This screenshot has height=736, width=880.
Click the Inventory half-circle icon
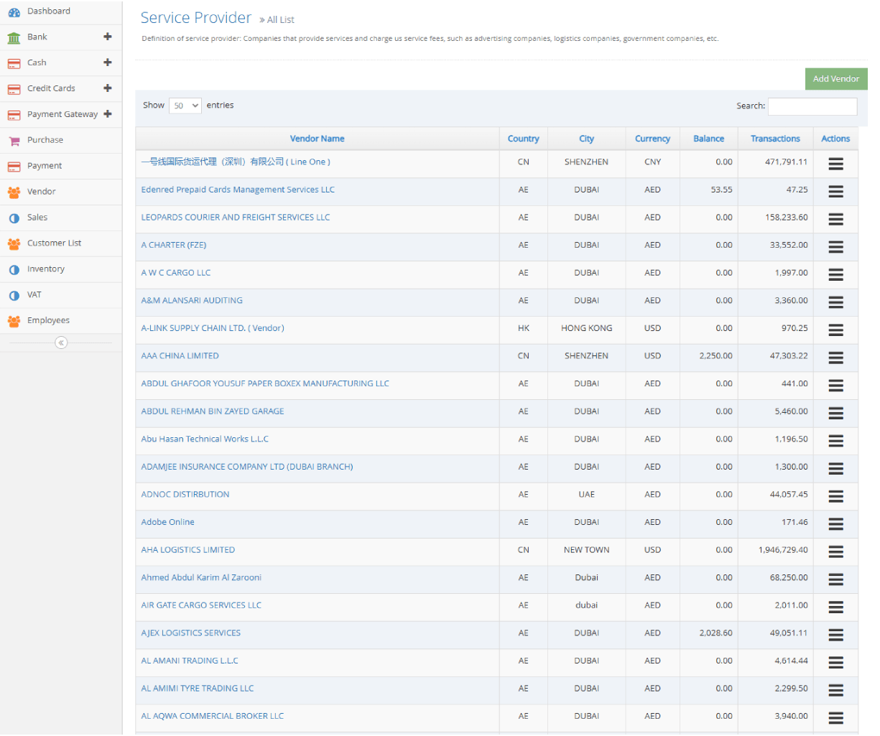[x=14, y=269]
